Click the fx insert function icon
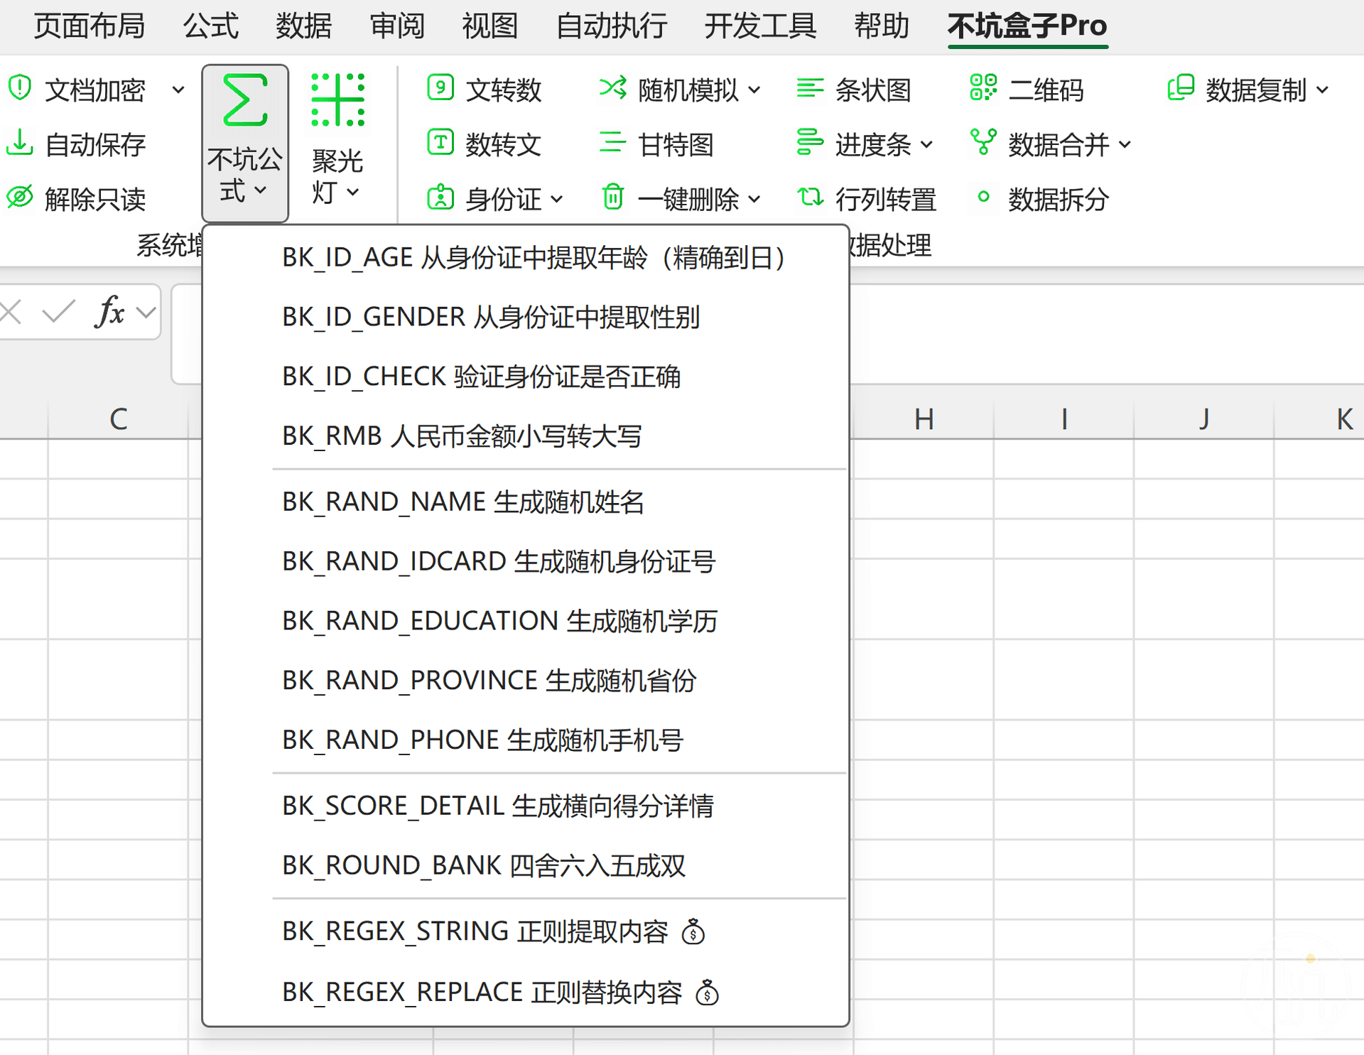Screen dimensions: 1364x1055 [110, 311]
